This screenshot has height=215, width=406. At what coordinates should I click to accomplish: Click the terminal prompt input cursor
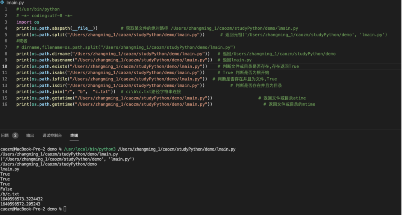click(x=65, y=209)
